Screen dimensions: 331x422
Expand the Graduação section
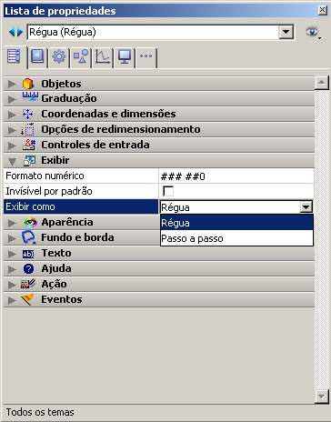12,99
